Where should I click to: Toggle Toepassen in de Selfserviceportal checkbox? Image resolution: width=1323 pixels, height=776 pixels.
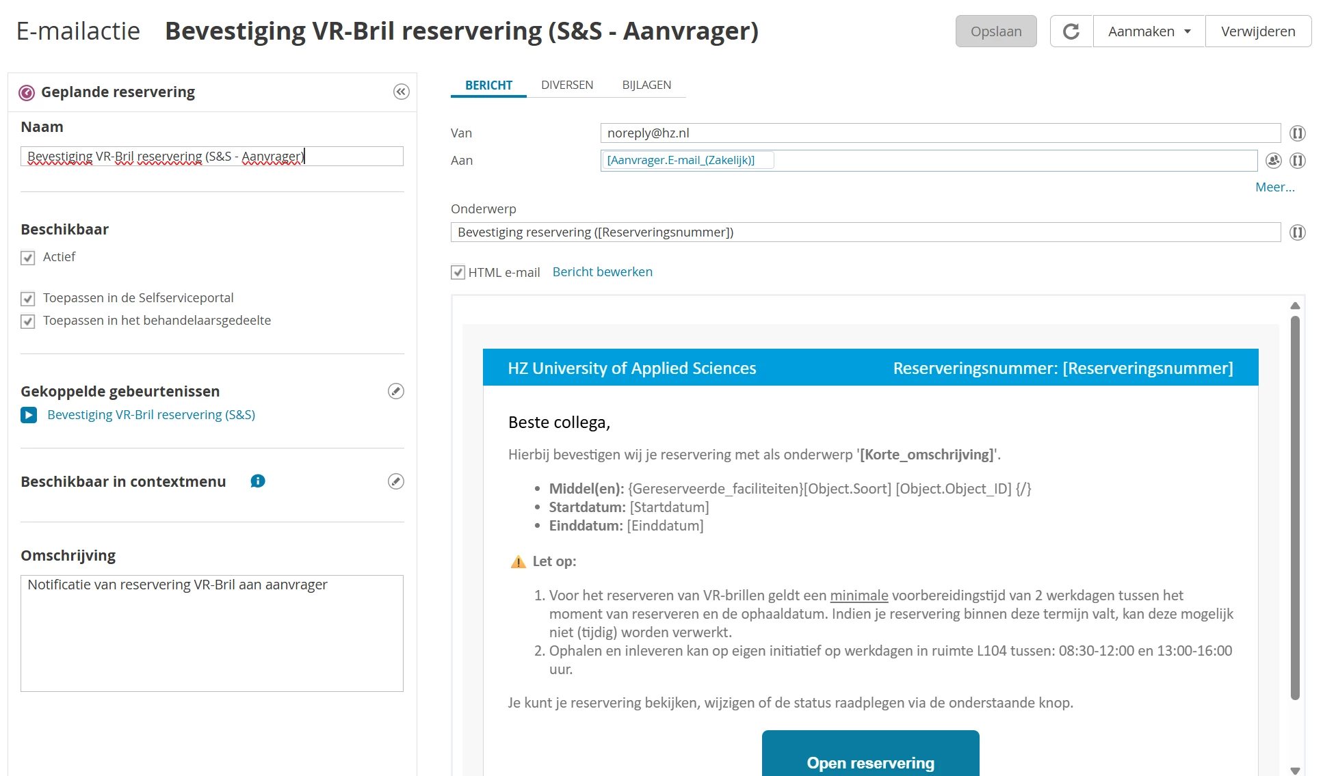coord(28,299)
